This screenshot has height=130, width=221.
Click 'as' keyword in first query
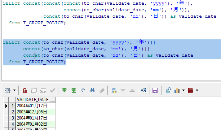173,16
